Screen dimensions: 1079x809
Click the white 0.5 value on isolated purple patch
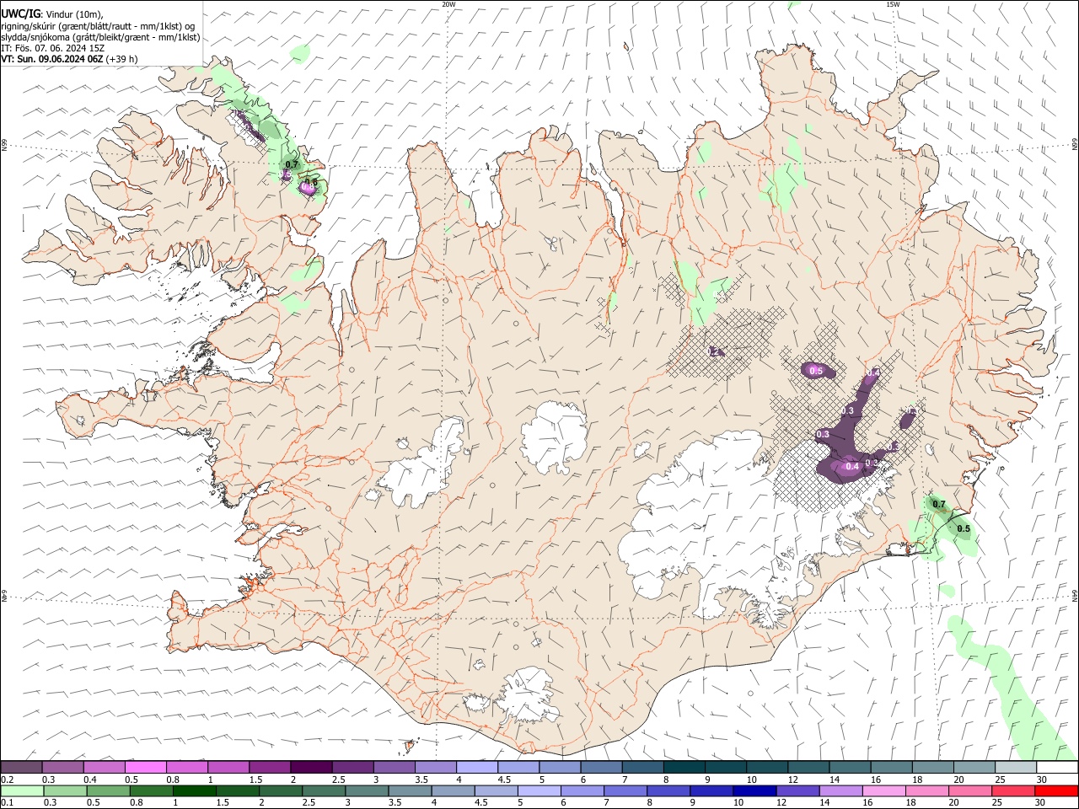(816, 371)
